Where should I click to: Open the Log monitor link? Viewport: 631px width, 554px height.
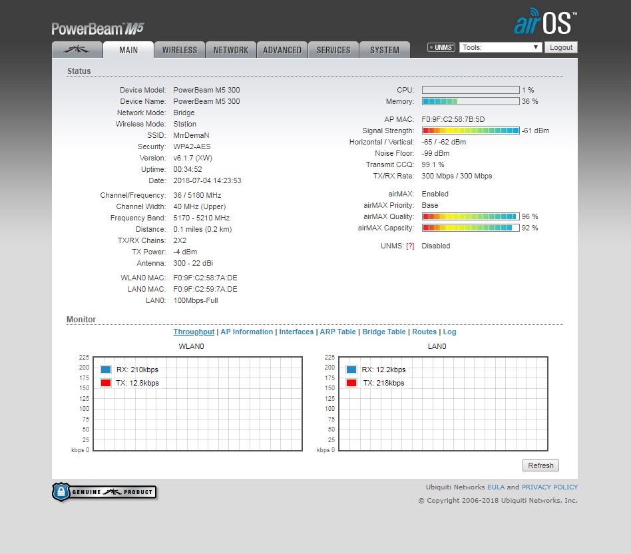449,332
